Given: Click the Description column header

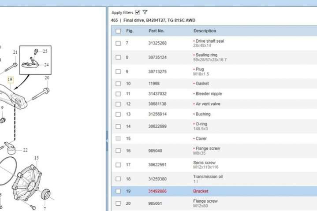Looking at the screenshot, I should (x=205, y=31).
